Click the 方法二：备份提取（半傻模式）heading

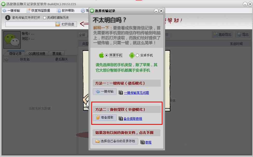click(x=120, y=109)
